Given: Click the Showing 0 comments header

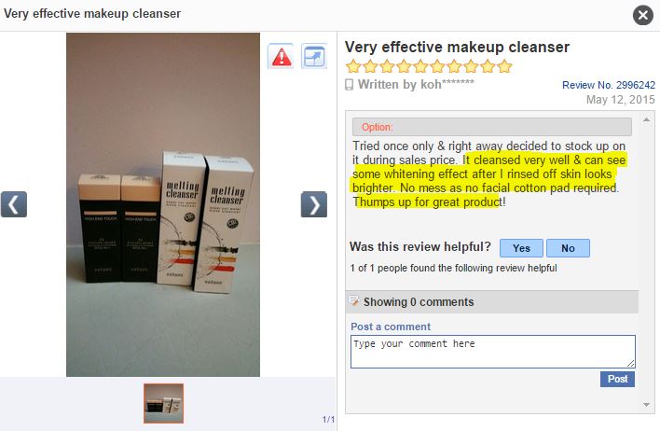Looking at the screenshot, I should (x=491, y=301).
